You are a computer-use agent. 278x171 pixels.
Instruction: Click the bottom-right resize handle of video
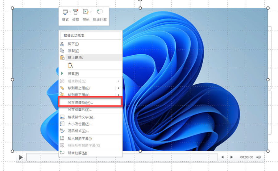[x=268, y=151]
